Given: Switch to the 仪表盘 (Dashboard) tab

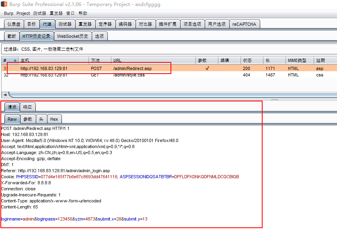Looking at the screenshot, I should (x=13, y=24).
